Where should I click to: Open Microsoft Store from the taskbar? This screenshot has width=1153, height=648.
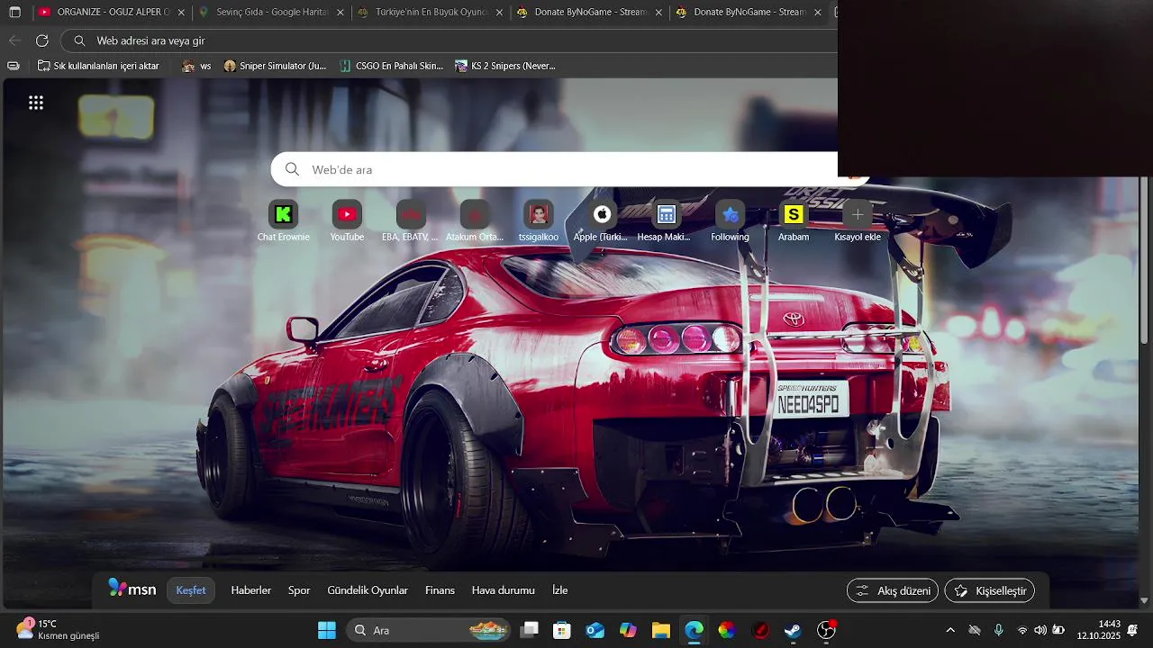tap(562, 630)
